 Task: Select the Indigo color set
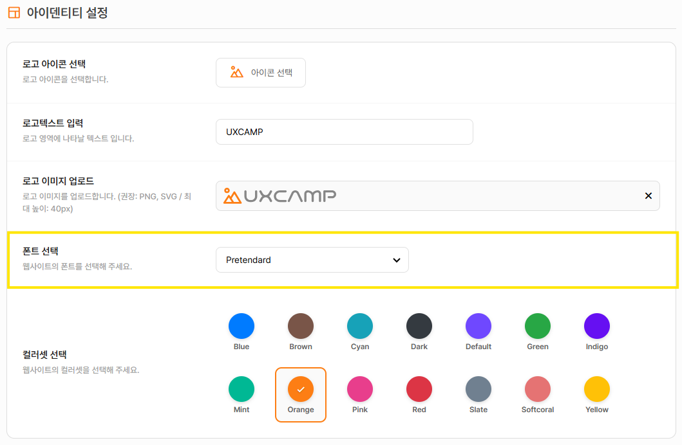[597, 327]
